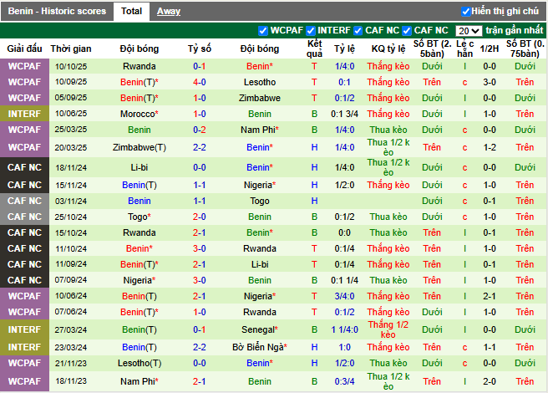Click the Morocco team link in the 10/06/25 row
Image resolution: width=548 pixels, height=393 pixels.
138,114
